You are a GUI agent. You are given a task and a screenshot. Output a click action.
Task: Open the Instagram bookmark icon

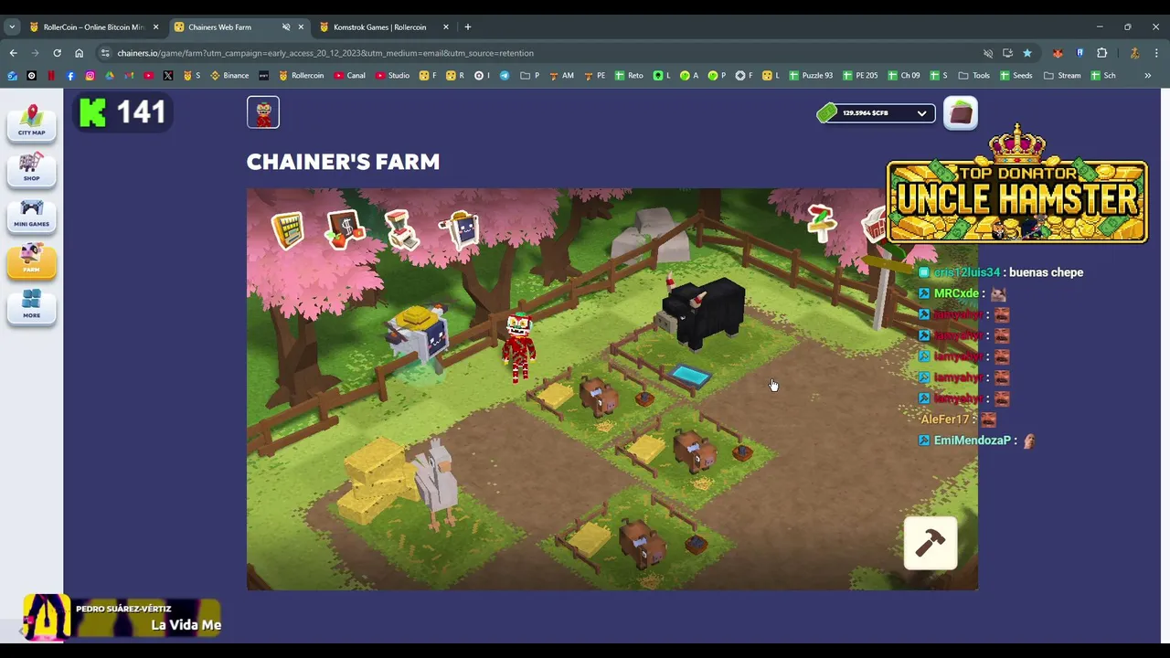[x=90, y=76]
